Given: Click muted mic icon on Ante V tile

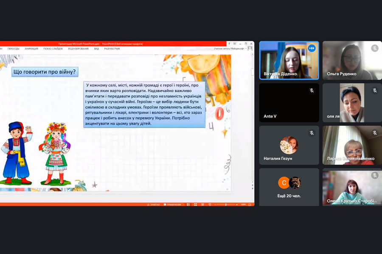Looking at the screenshot, I should tap(312, 91).
